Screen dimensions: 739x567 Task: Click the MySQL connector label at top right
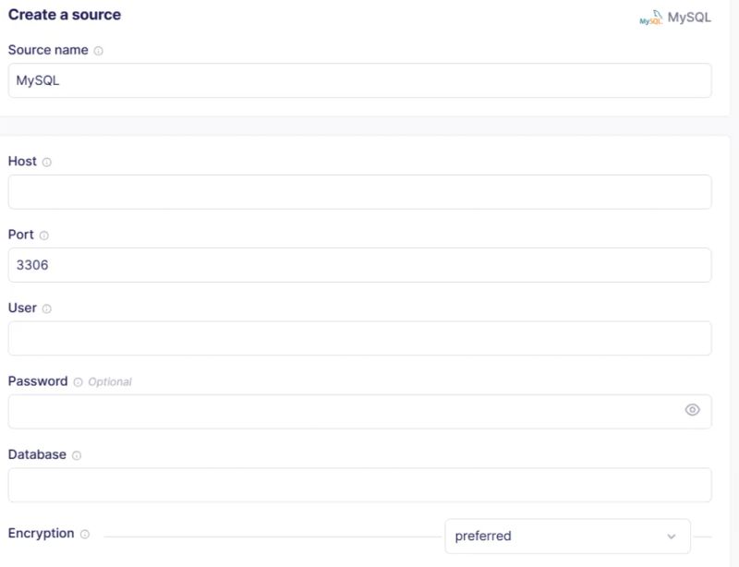[689, 18]
